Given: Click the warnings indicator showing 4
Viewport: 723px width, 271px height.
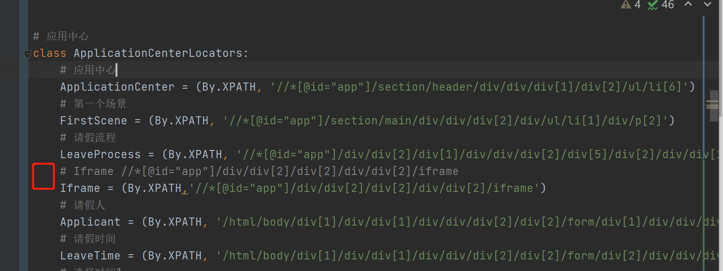Looking at the screenshot, I should pos(631,5).
